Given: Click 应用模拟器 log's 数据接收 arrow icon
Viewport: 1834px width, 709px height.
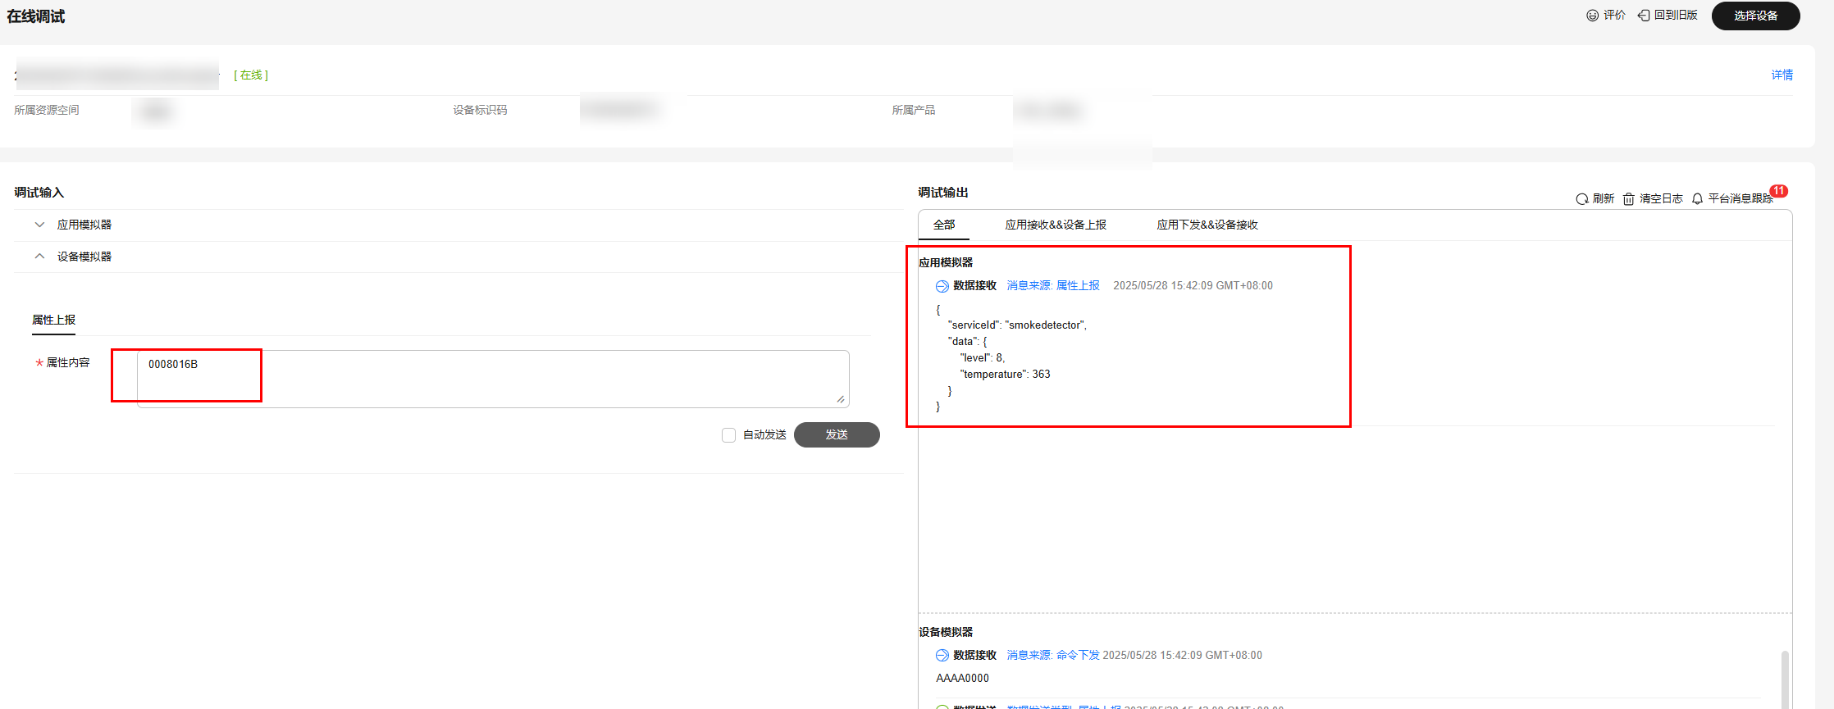Looking at the screenshot, I should pos(942,286).
